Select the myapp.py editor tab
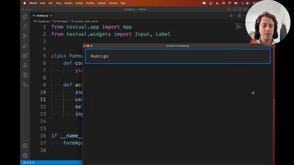Viewport: 294px width, 165px height. click(x=42, y=16)
